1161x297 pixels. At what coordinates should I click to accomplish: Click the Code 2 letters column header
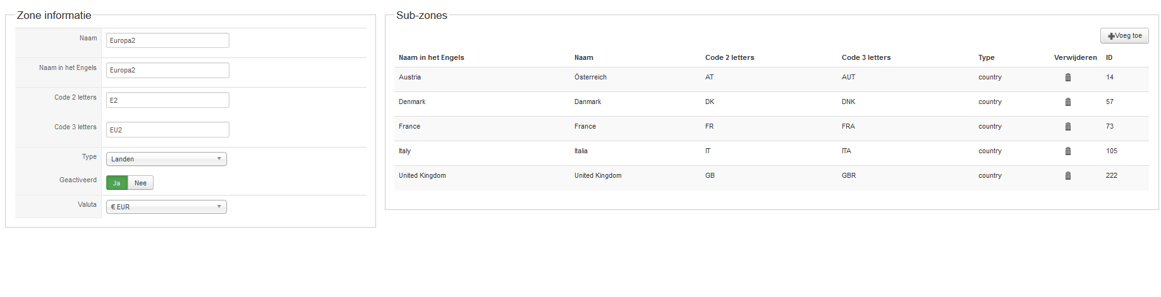(x=729, y=57)
